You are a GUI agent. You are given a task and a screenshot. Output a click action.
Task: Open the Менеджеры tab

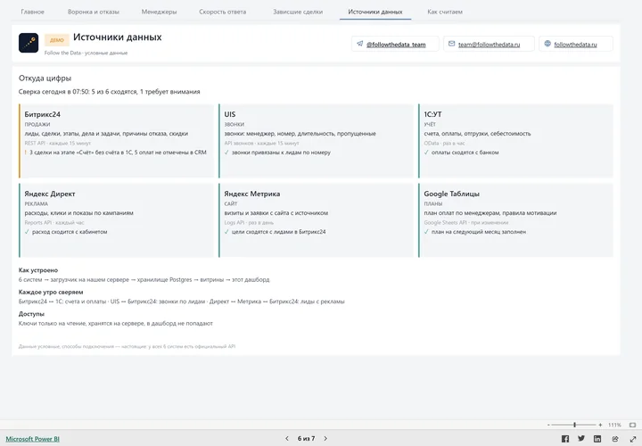coord(159,12)
